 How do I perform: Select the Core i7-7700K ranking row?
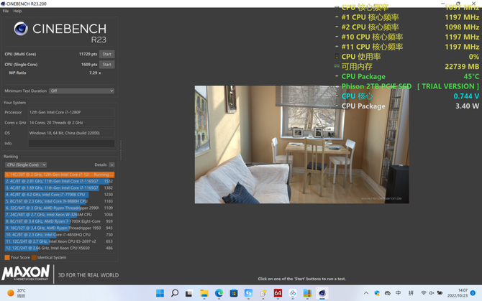coord(59,195)
